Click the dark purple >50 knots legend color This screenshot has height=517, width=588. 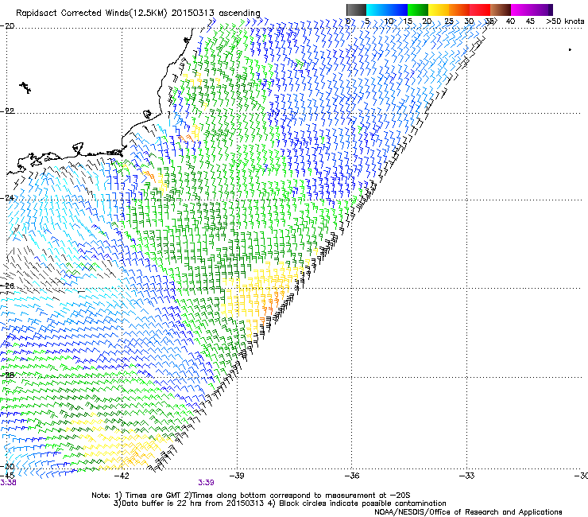pos(551,10)
